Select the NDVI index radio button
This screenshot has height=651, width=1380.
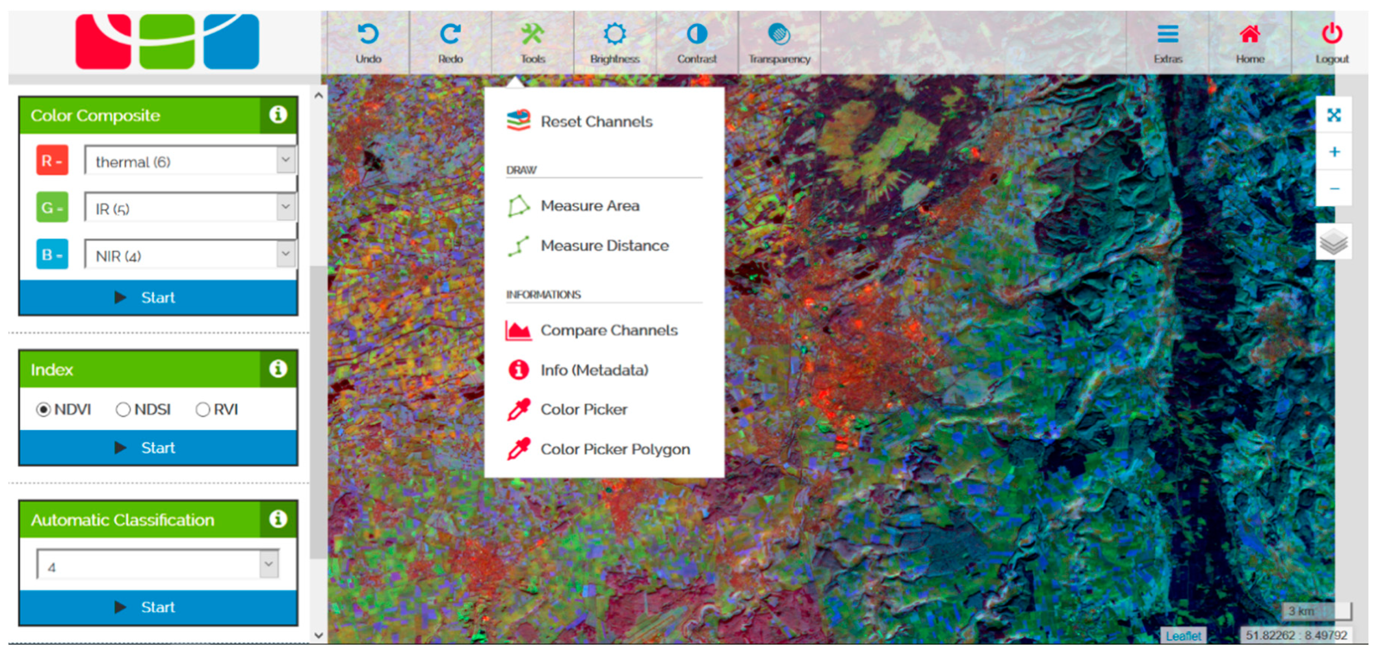[x=43, y=410]
